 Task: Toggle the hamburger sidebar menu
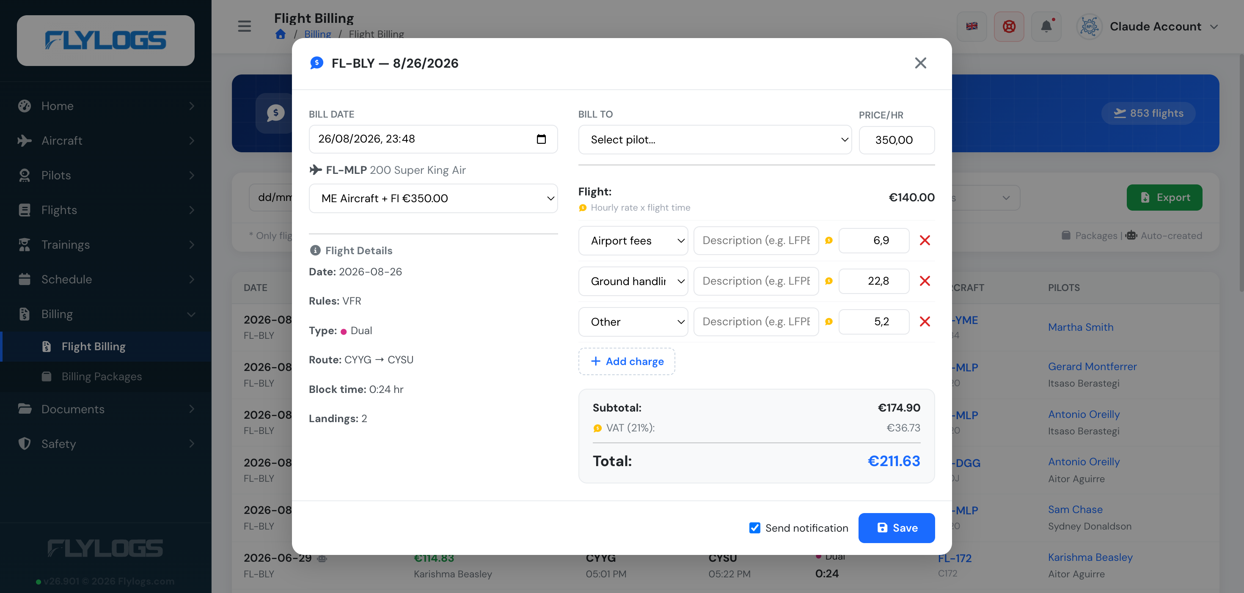coord(245,26)
